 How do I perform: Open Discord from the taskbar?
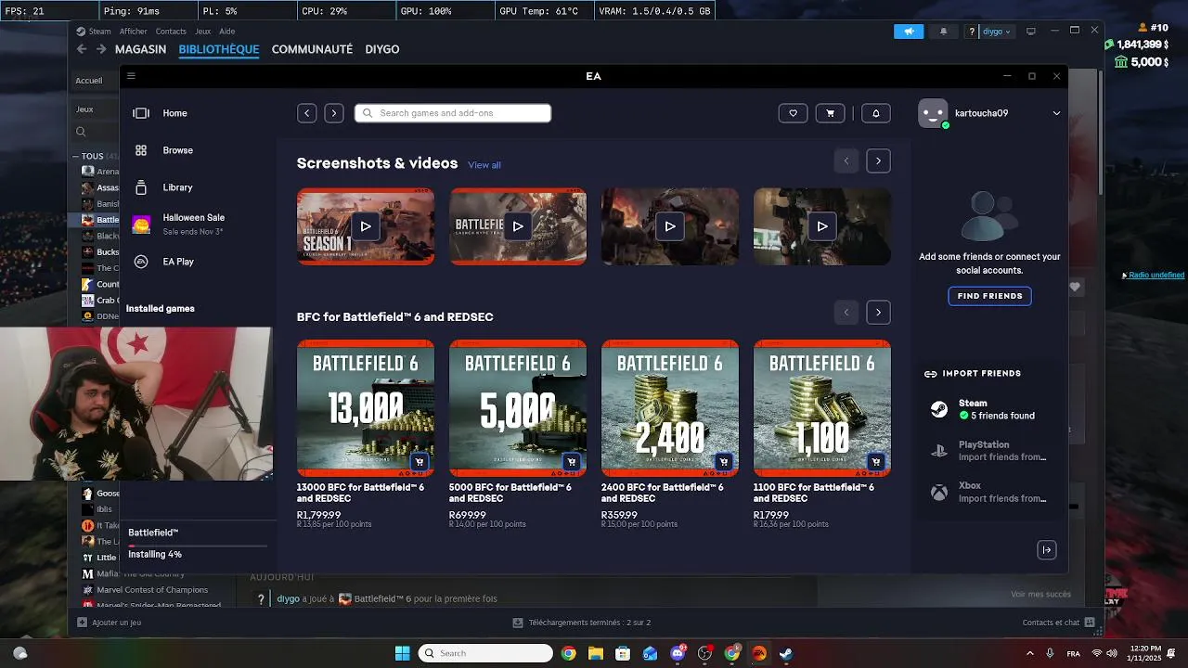[678, 653]
